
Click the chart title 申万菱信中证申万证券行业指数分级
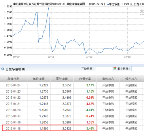click(34, 4)
